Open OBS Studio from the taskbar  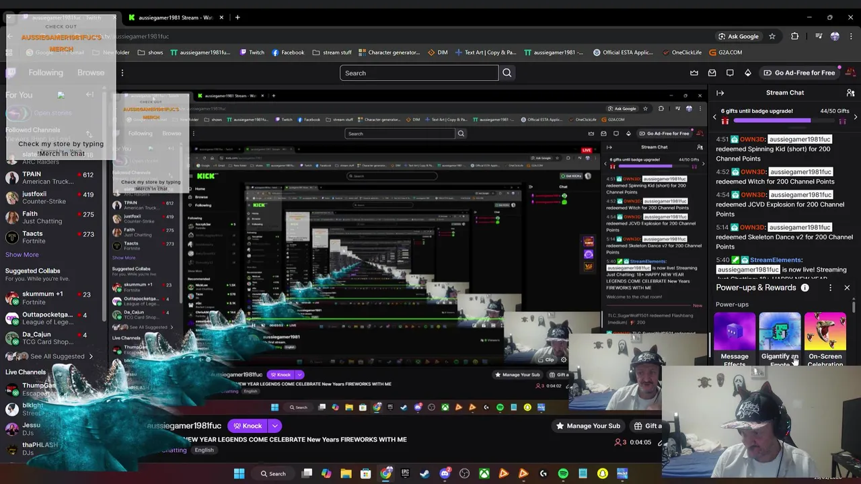point(464,474)
